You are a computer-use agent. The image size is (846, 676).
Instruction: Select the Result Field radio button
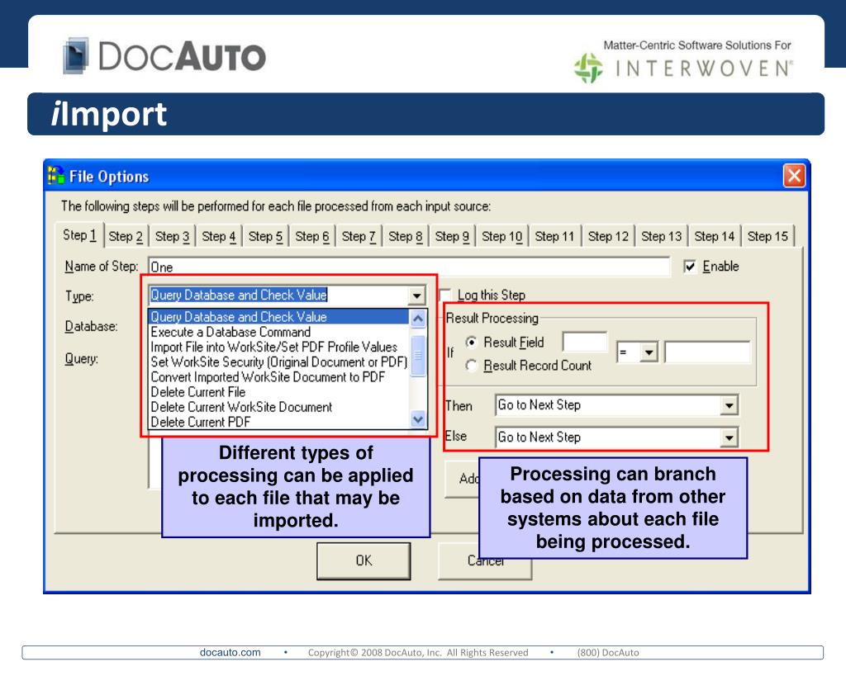472,343
